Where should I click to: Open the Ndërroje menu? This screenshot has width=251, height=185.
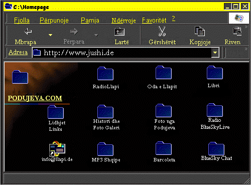[x=123, y=21]
